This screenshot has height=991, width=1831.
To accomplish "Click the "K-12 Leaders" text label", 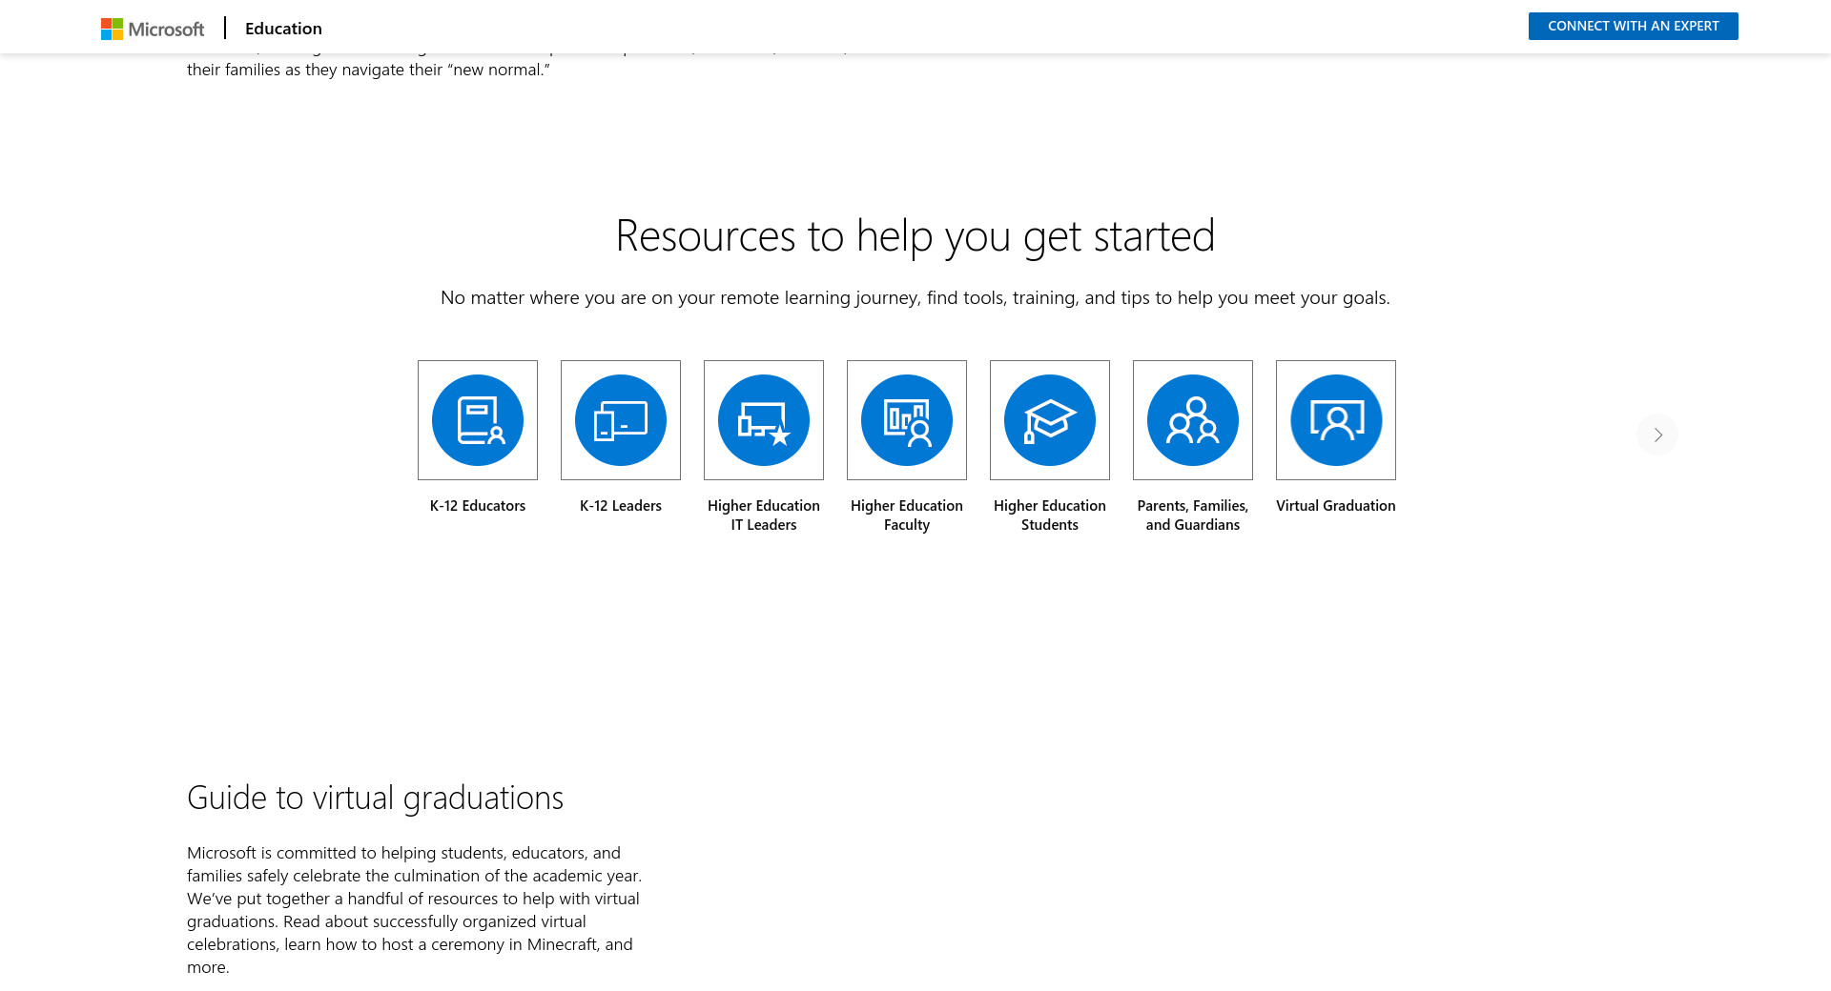I will [621, 506].
